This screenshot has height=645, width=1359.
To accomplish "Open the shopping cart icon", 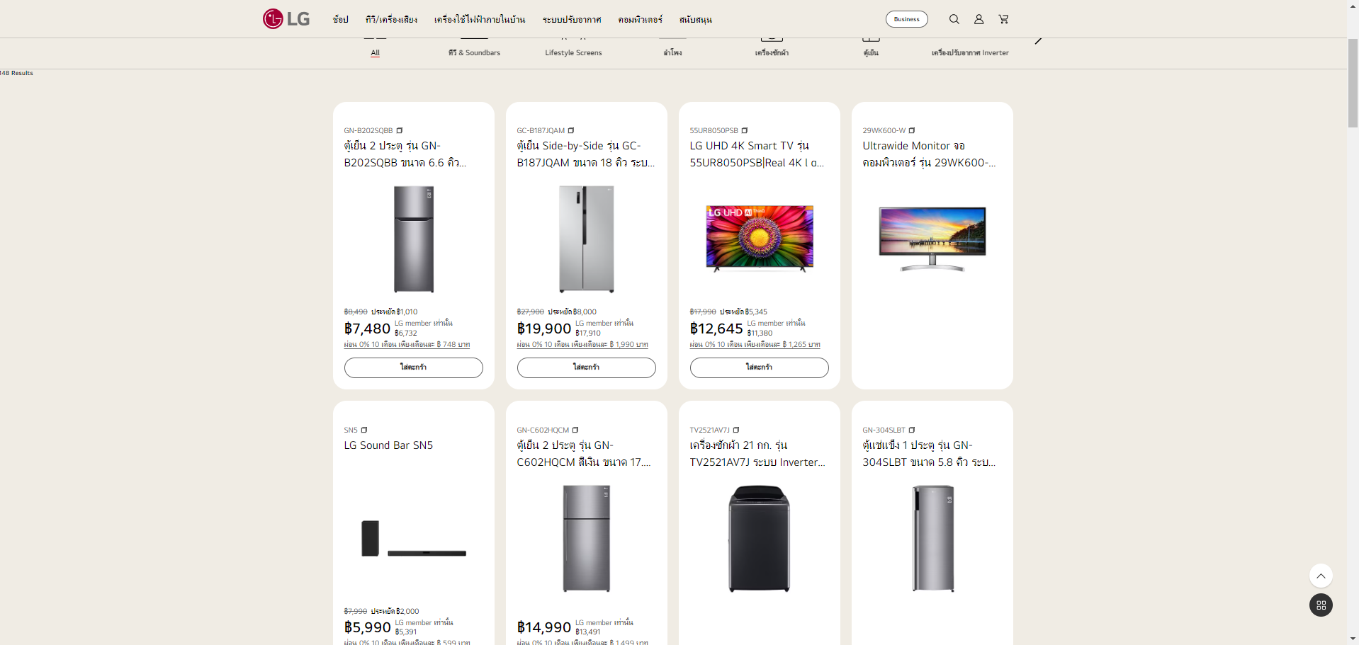I will tap(1003, 19).
